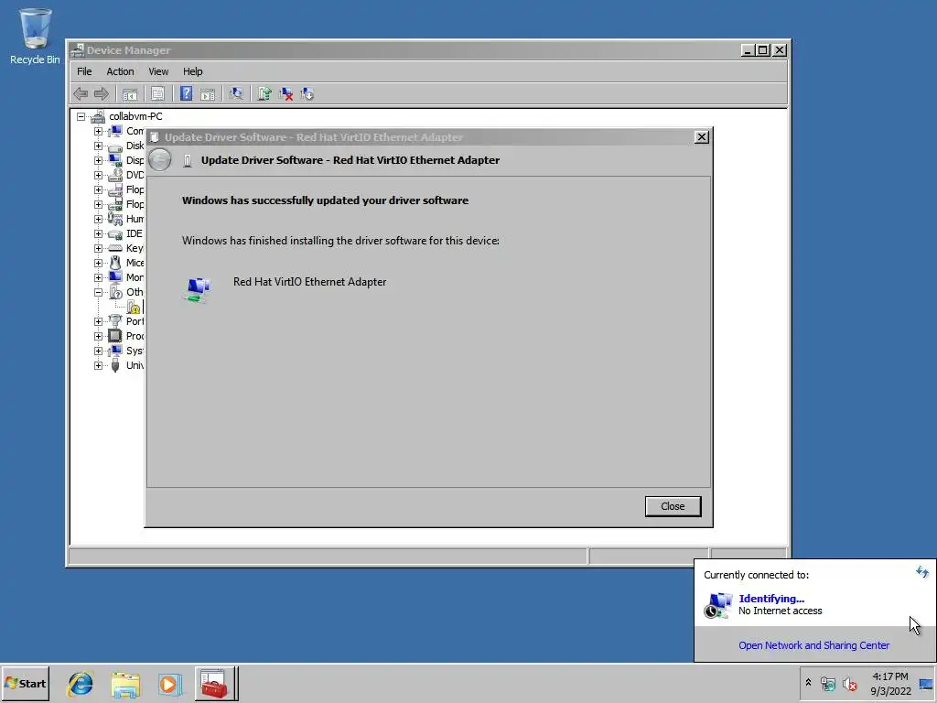937x703 pixels.
Task: Expand the IDE controllers tree node
Action: 98,233
